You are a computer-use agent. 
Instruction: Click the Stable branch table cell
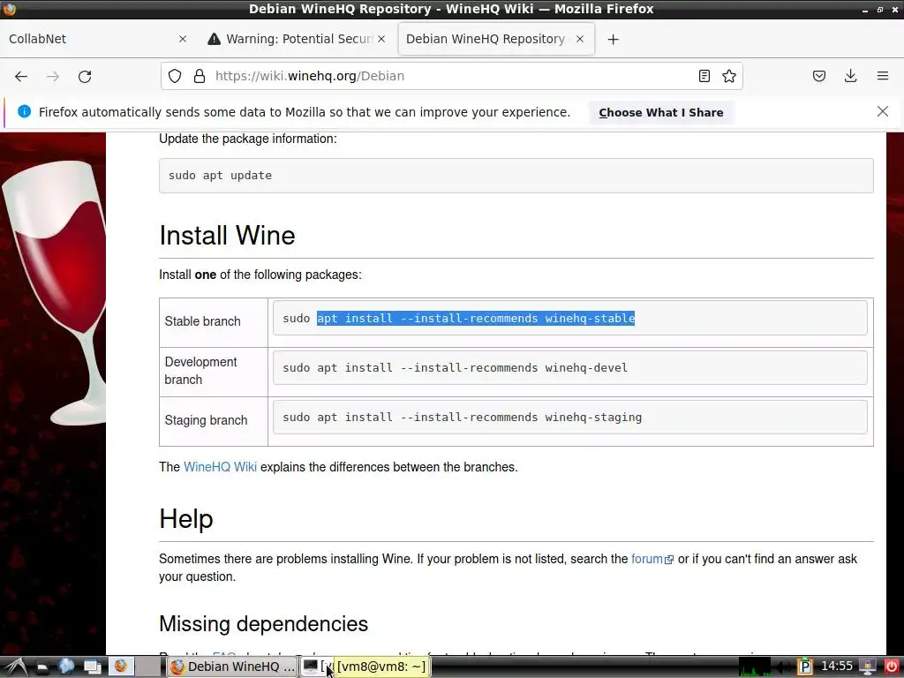(x=214, y=322)
